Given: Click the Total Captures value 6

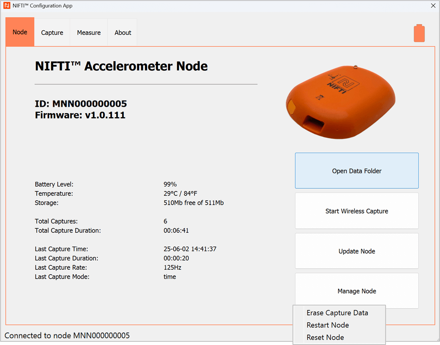Looking at the screenshot, I should 166,221.
